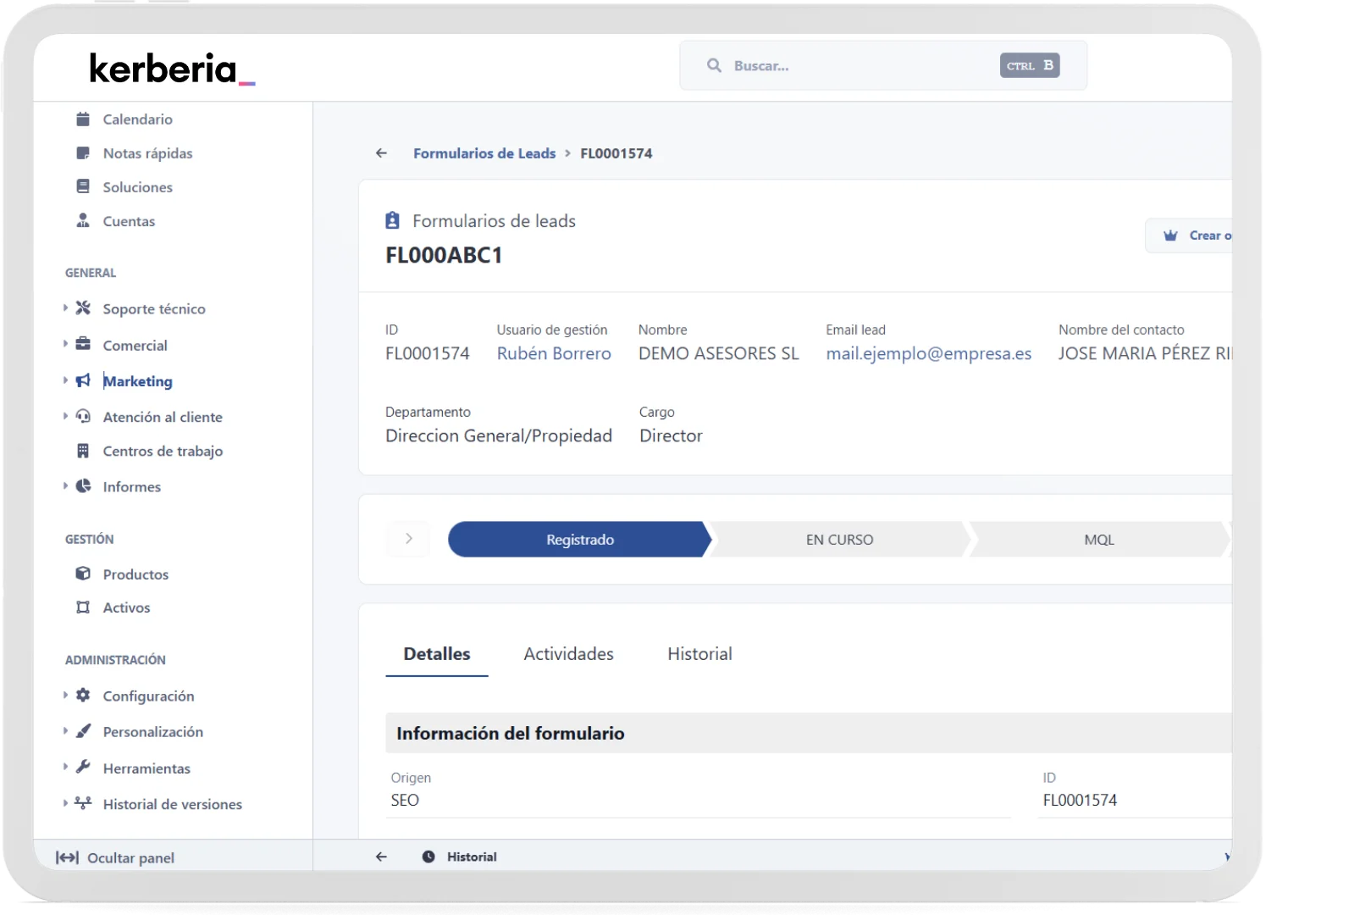Select the MQL pipeline stage
The width and height of the screenshot is (1349, 915).
1099,540
